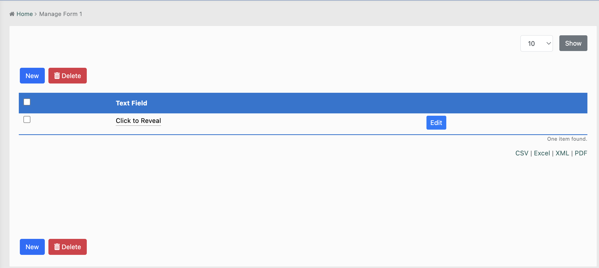Export the list as XML
The width and height of the screenshot is (599, 268).
tap(562, 153)
